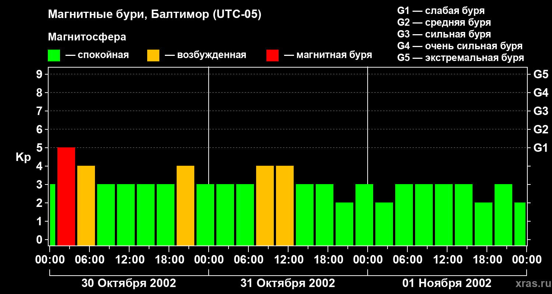The width and height of the screenshot is (552, 294).
Task: Click the '01 Ноября 2002' date label
Action: click(447, 283)
